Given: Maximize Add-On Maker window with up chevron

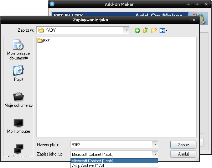Looking at the screenshot, I should click(197, 4).
